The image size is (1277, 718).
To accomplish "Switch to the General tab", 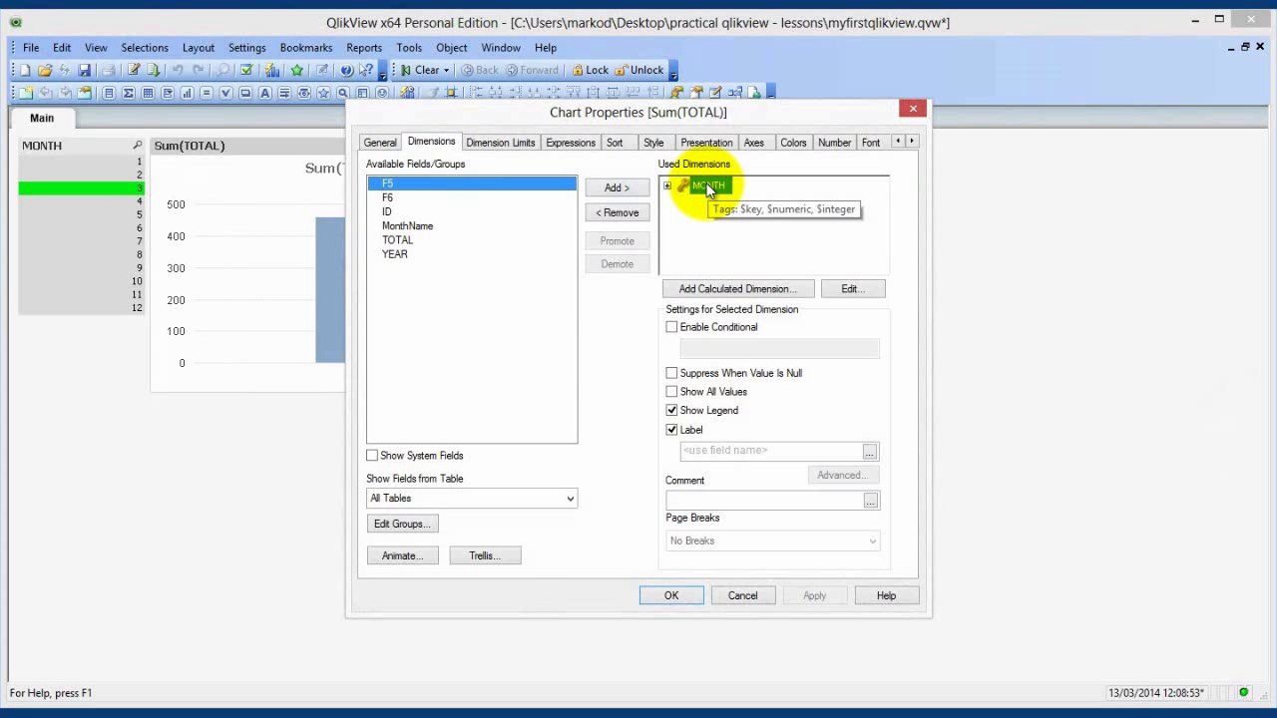I will [x=380, y=143].
